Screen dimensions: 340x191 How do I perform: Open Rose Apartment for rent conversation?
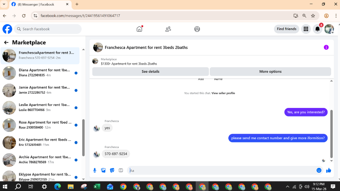tap(40, 125)
